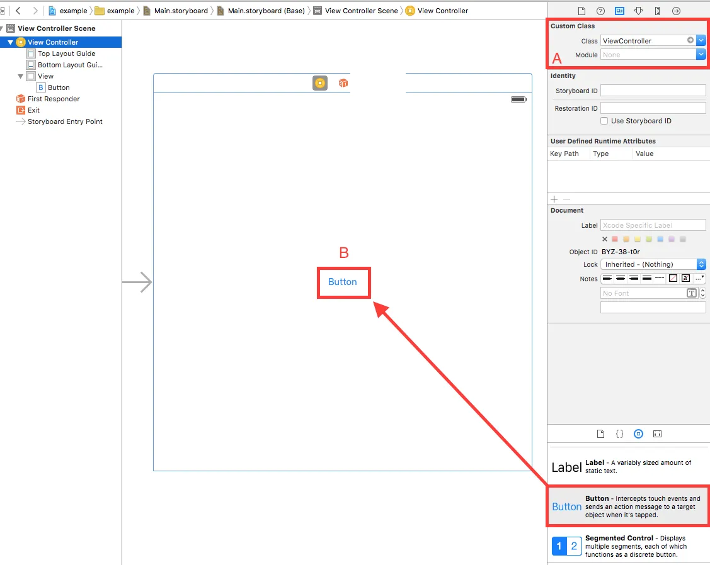Click the Storyboard ID field

point(653,91)
